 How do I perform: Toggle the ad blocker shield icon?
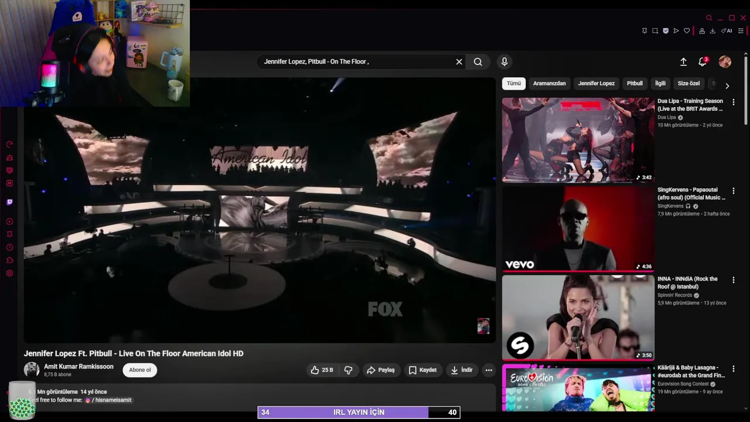(x=666, y=31)
